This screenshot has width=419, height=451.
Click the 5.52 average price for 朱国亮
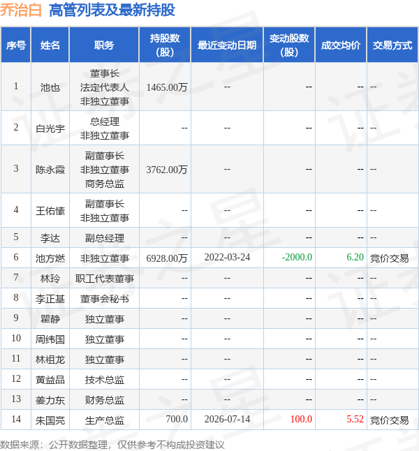(355, 420)
